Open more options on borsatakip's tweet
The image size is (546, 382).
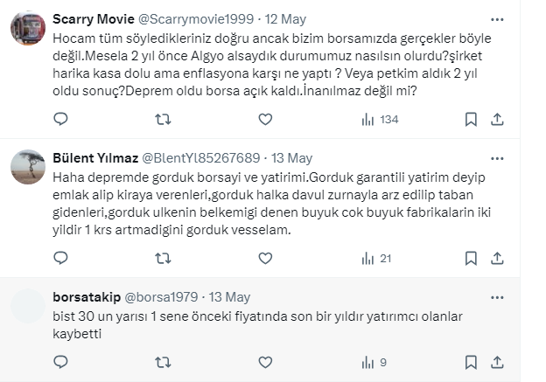tap(497, 297)
